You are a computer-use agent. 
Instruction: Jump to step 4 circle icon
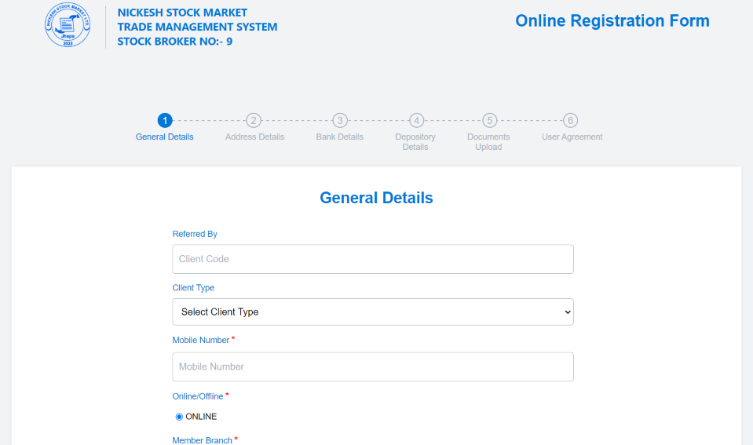coord(417,120)
